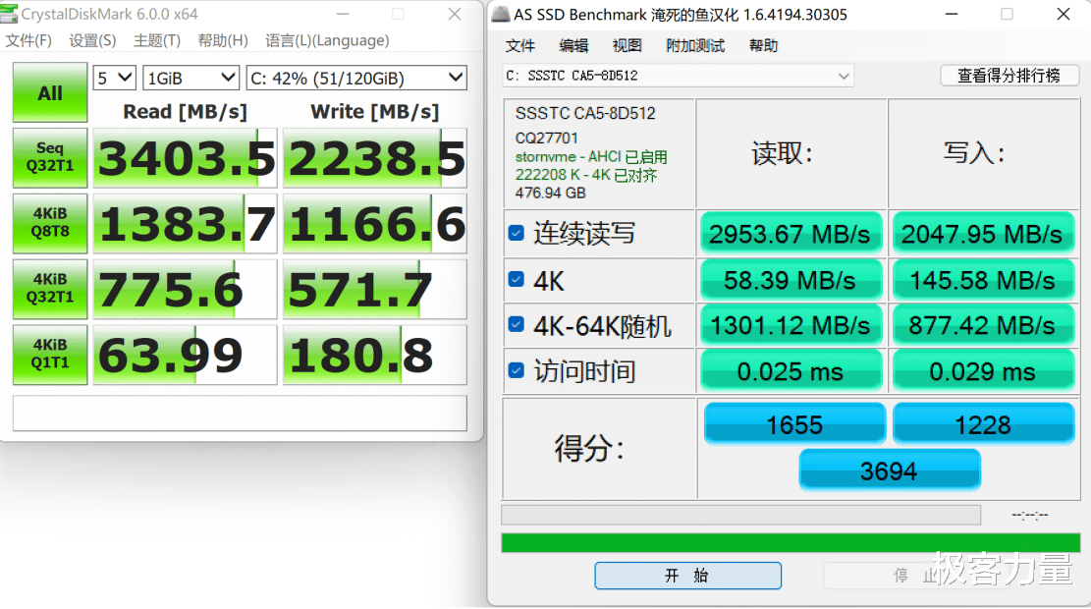The image size is (1091, 609).
Task: Close the CrystalDiskMark window
Action: [x=455, y=14]
